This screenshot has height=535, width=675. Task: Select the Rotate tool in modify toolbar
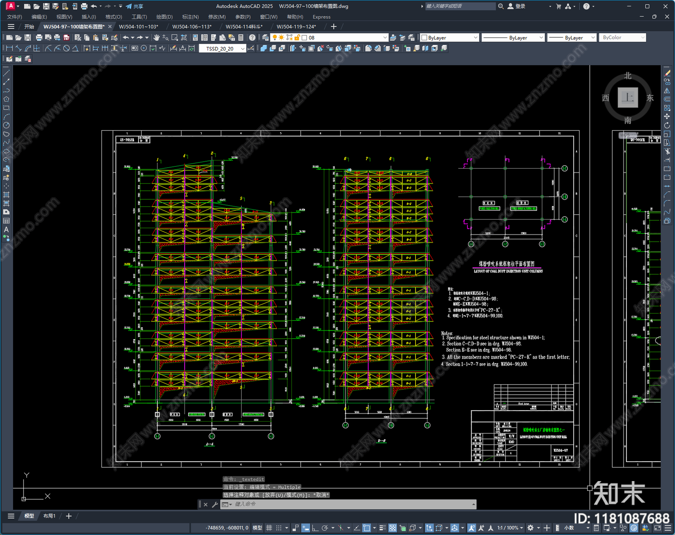pyautogui.click(x=667, y=125)
